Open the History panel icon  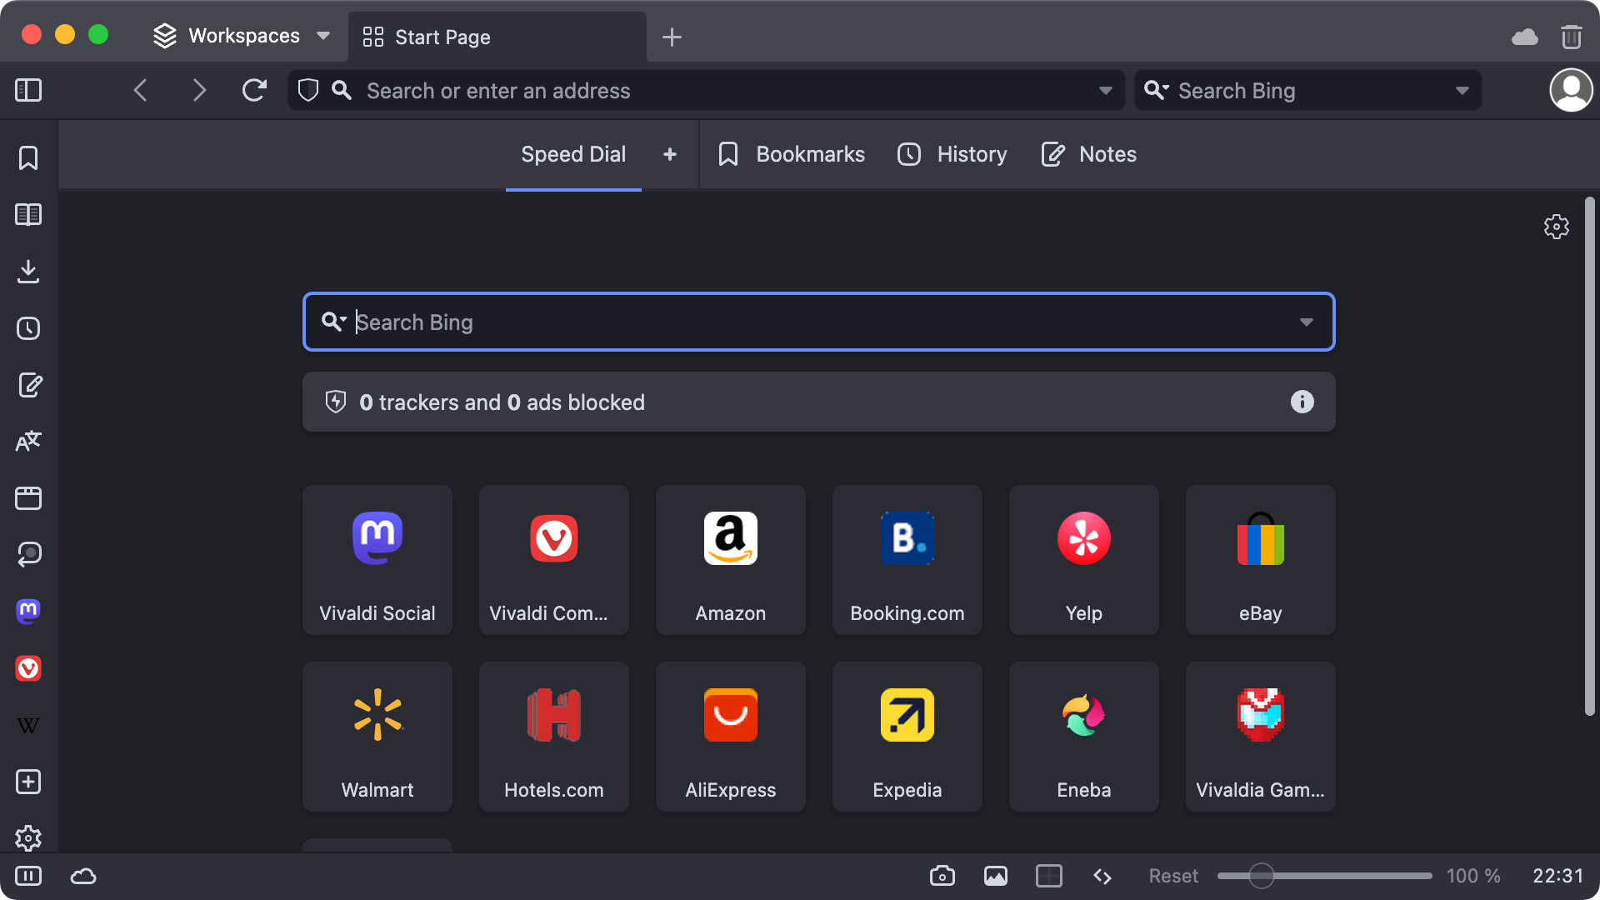click(x=28, y=327)
